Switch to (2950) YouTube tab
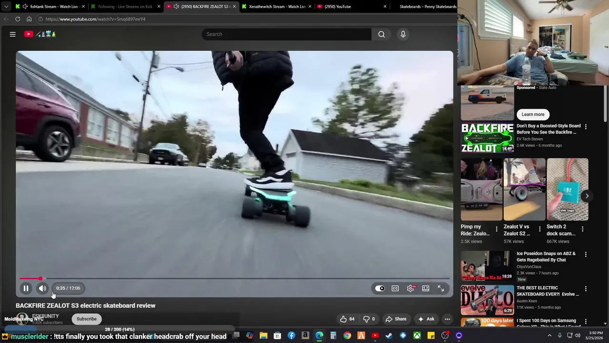609x343 pixels. 352,7
